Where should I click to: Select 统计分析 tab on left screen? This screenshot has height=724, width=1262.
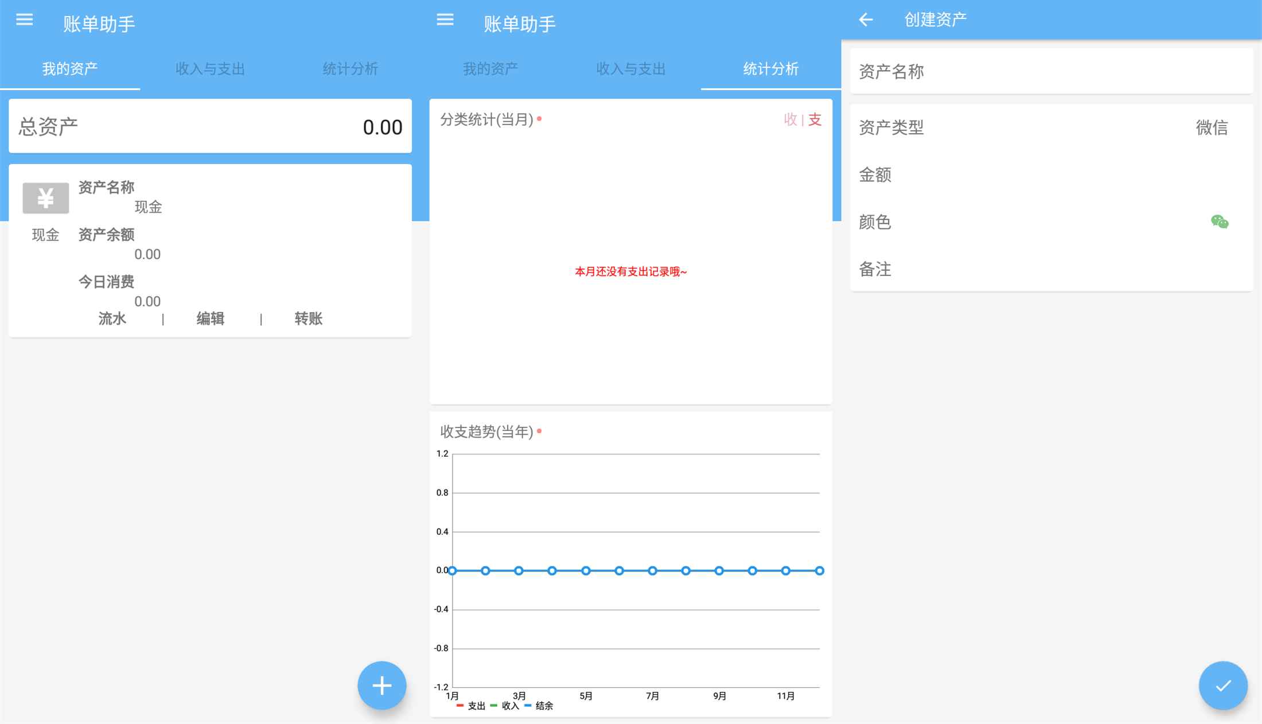(x=350, y=69)
